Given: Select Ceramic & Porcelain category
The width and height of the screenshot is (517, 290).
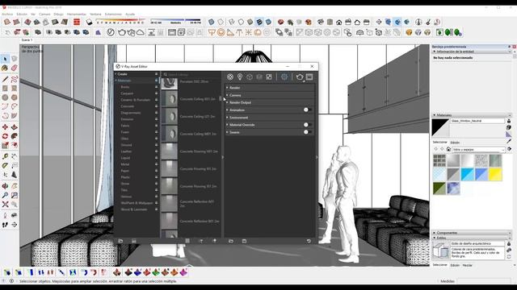Looking at the screenshot, I should (135, 100).
